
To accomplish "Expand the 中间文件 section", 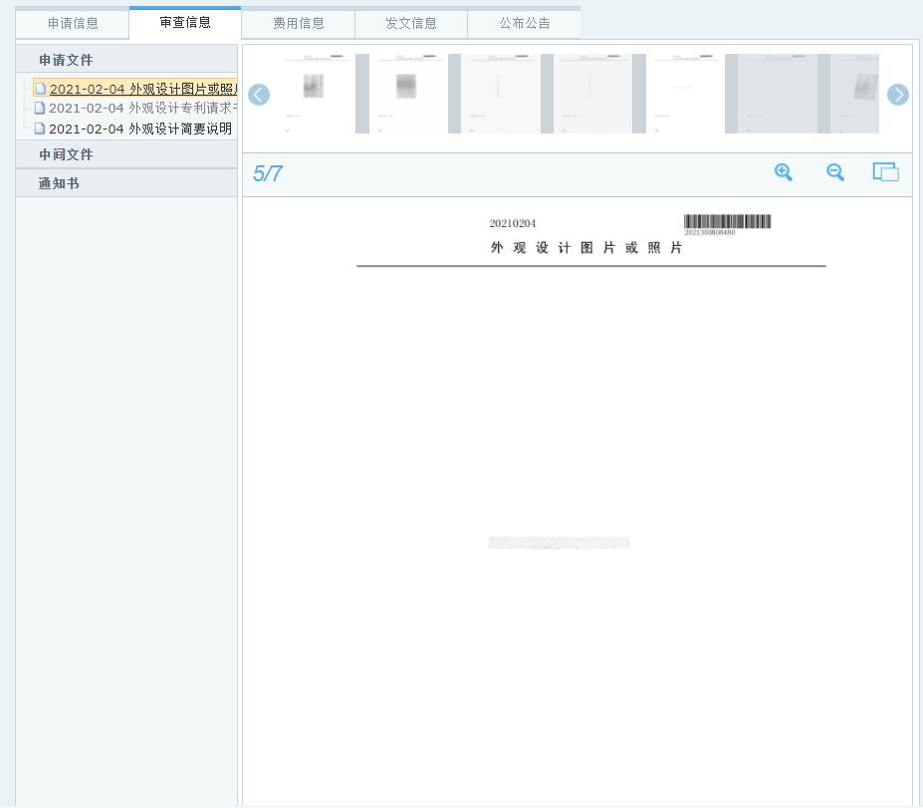I will tap(66, 154).
